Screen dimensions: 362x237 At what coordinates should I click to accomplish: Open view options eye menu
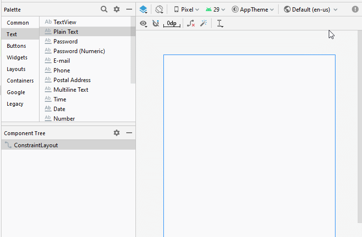point(143,23)
